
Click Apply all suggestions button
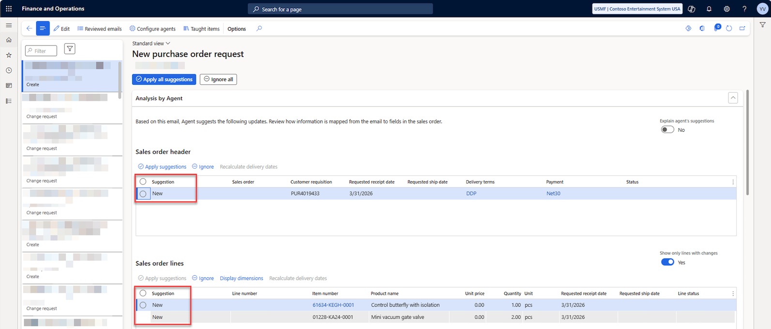[x=164, y=79]
